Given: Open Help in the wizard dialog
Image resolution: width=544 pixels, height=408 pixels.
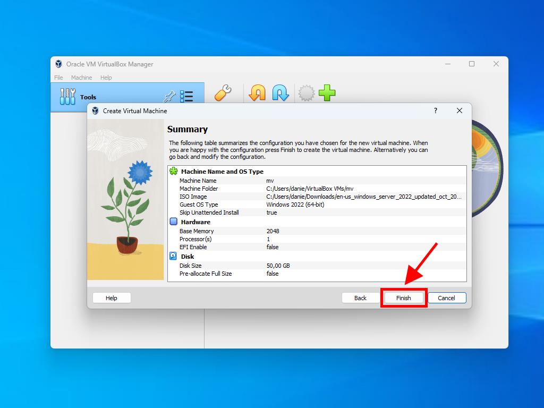Looking at the screenshot, I should [x=112, y=297].
